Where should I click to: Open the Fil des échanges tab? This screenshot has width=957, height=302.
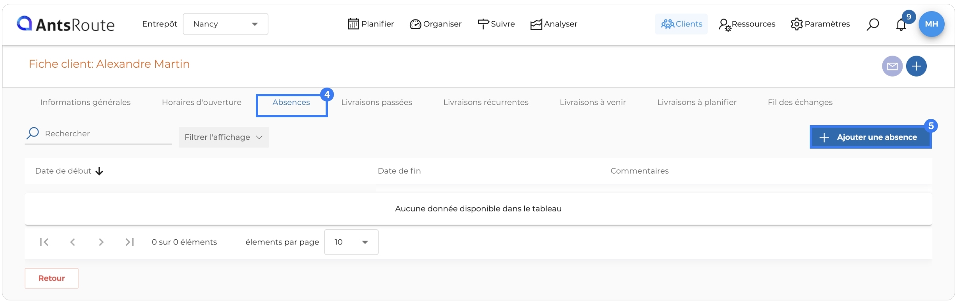pyautogui.click(x=800, y=102)
